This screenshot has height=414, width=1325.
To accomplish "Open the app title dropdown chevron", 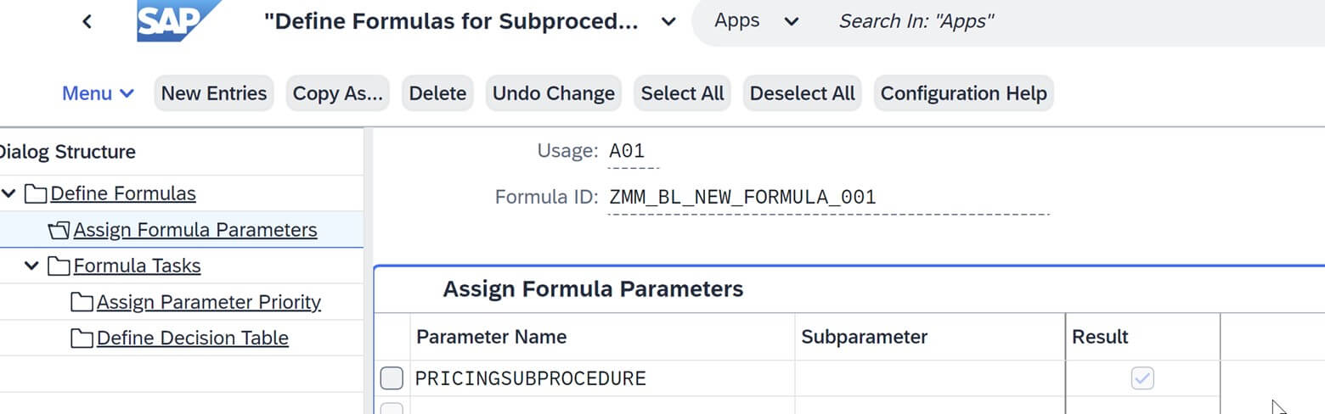I will [668, 22].
